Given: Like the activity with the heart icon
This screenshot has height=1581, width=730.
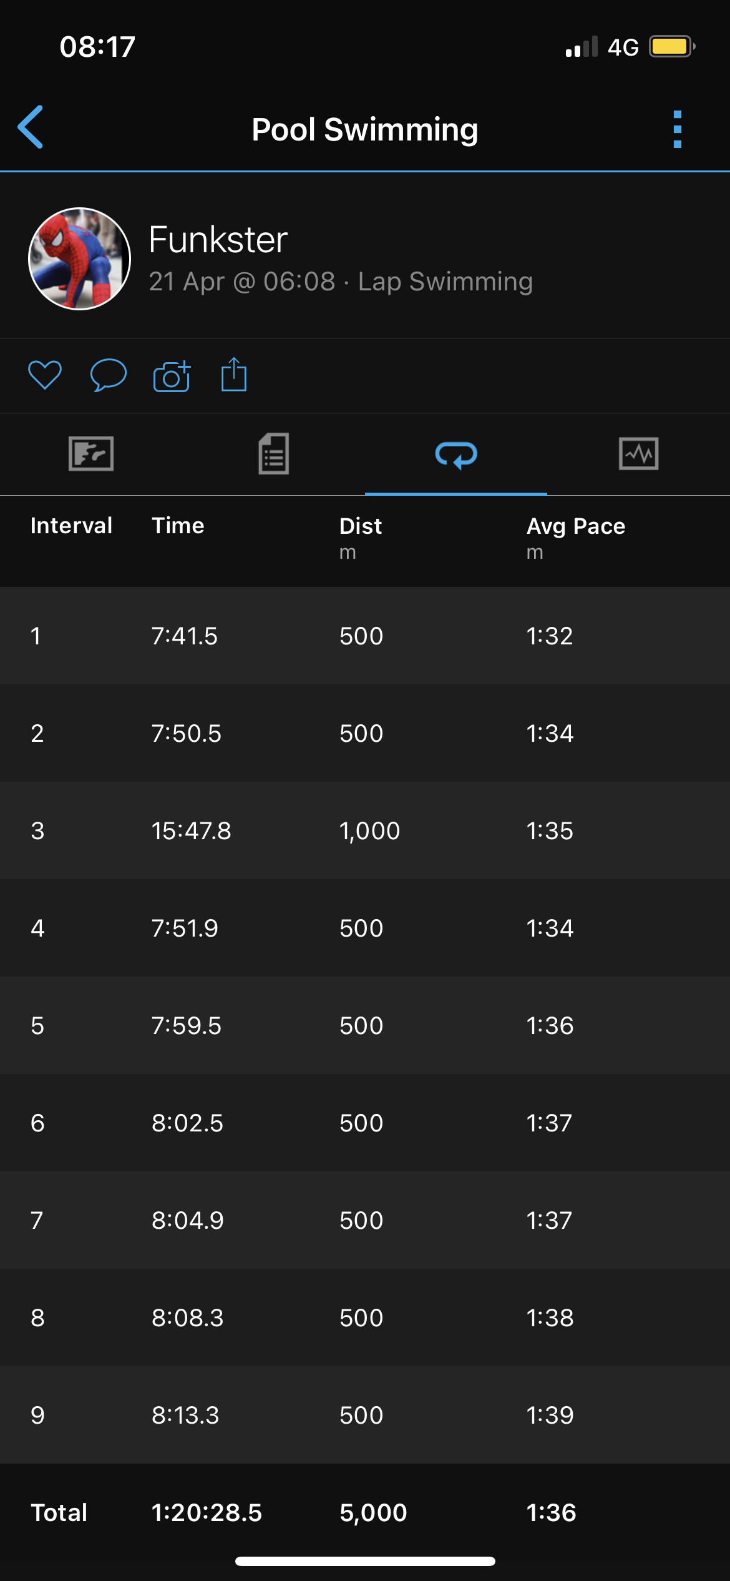Looking at the screenshot, I should pos(45,375).
